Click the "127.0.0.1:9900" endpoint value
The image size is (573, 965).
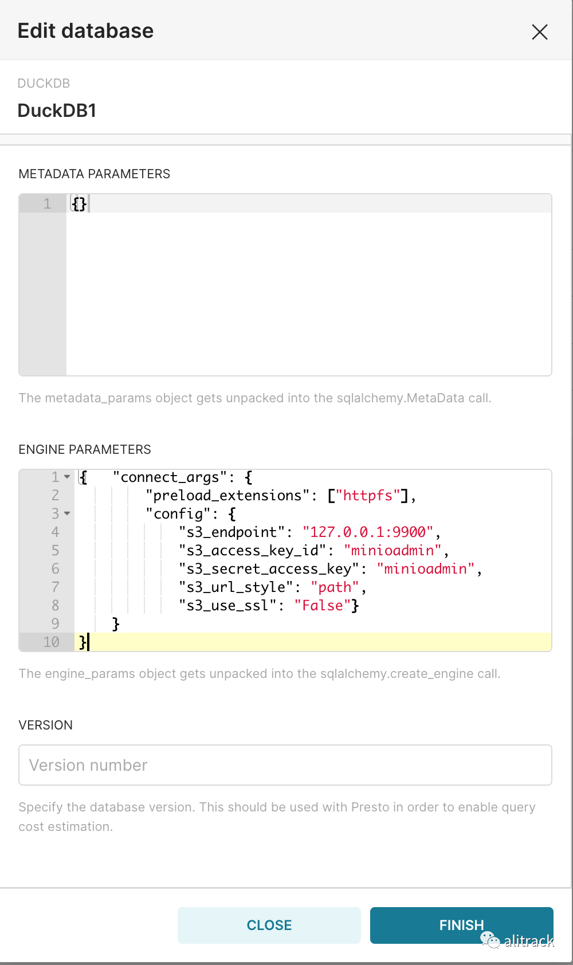pos(368,532)
